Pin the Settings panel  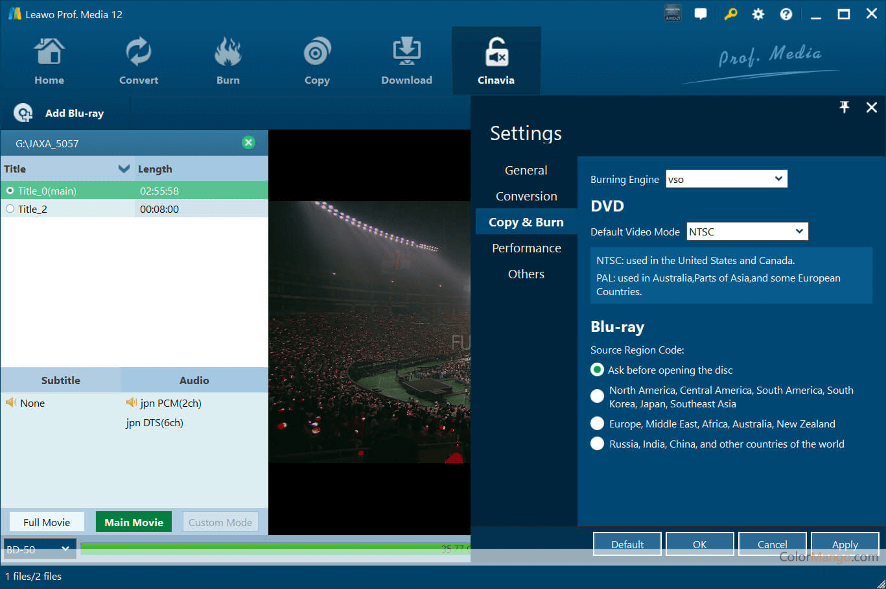(844, 108)
